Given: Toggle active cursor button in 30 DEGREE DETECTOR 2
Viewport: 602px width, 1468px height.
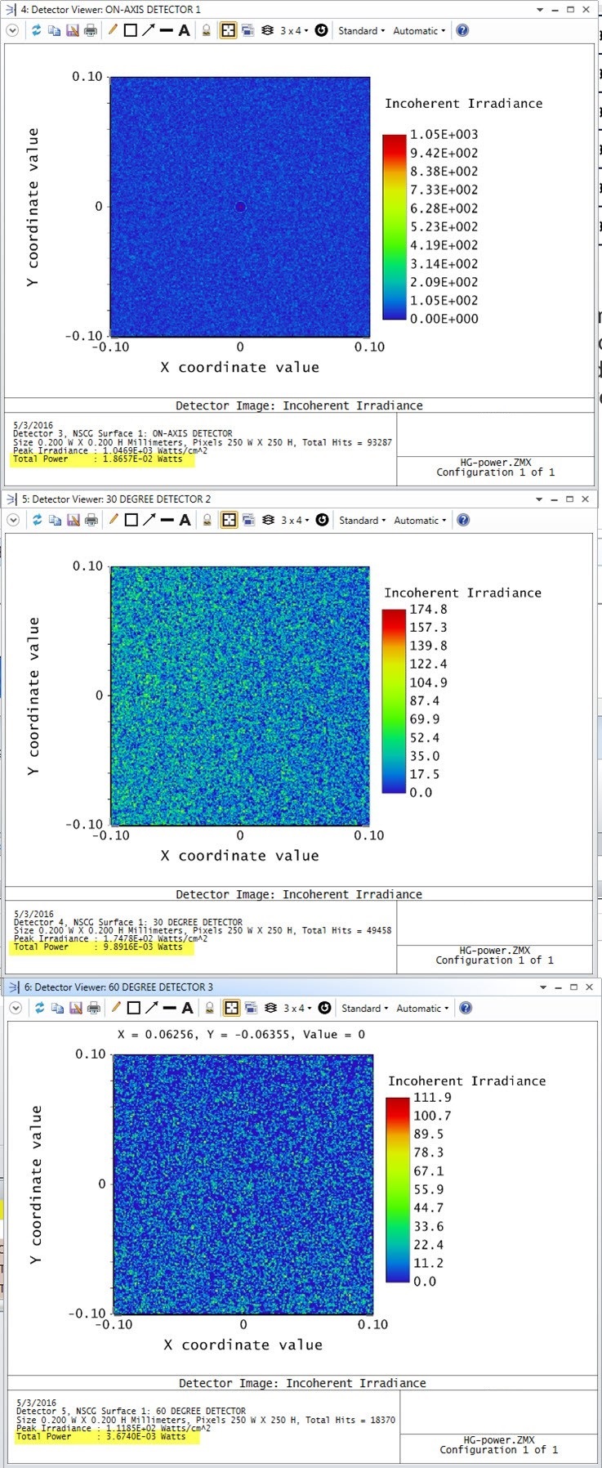Looking at the screenshot, I should [229, 520].
